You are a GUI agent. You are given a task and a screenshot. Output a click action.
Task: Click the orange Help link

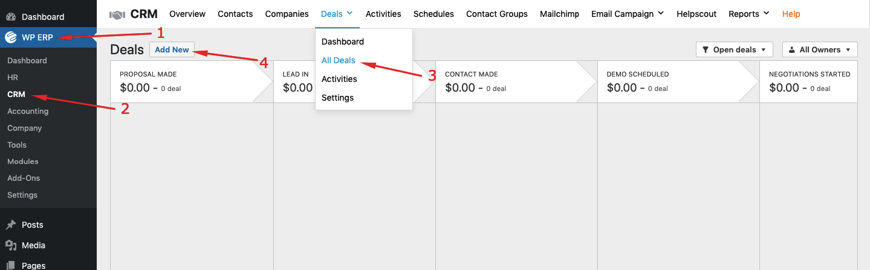(x=791, y=14)
